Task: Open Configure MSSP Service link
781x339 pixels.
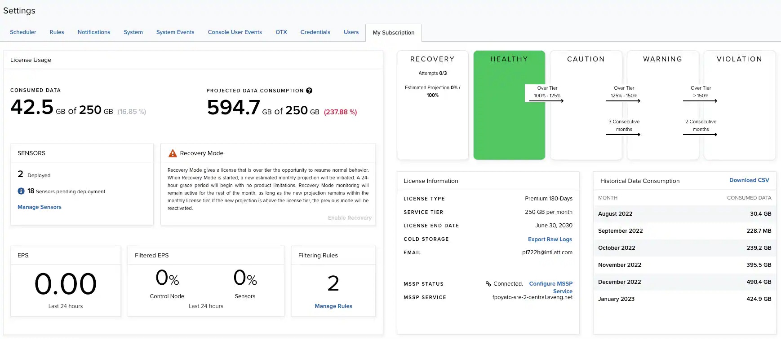Action: [551, 287]
